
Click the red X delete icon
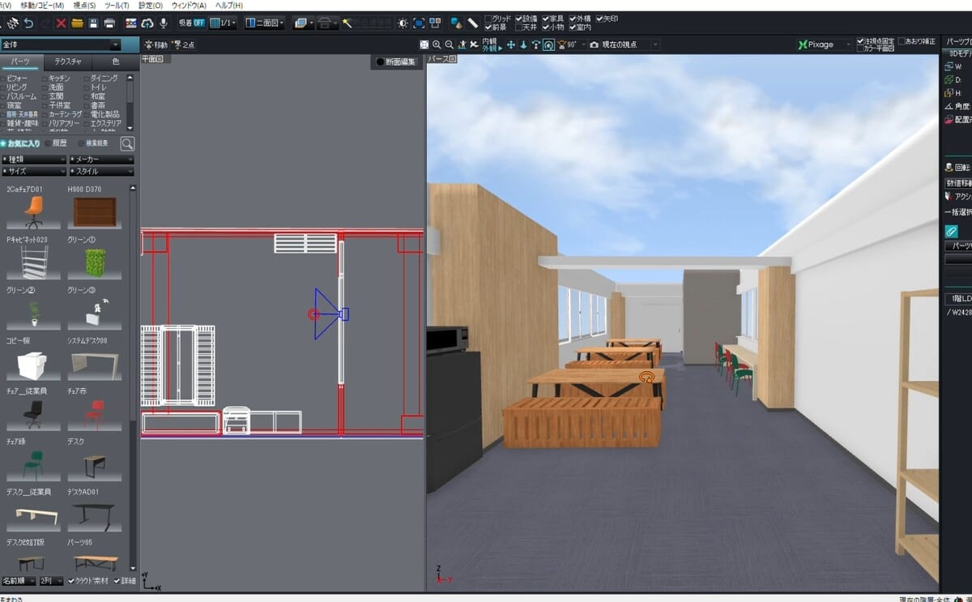(61, 23)
